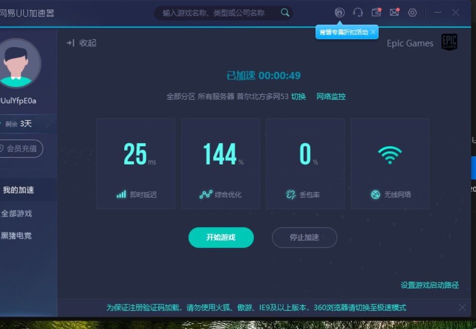The width and height of the screenshot is (476, 329).
Task: Open the Ubisoft discount activity icon
Action: point(339,13)
